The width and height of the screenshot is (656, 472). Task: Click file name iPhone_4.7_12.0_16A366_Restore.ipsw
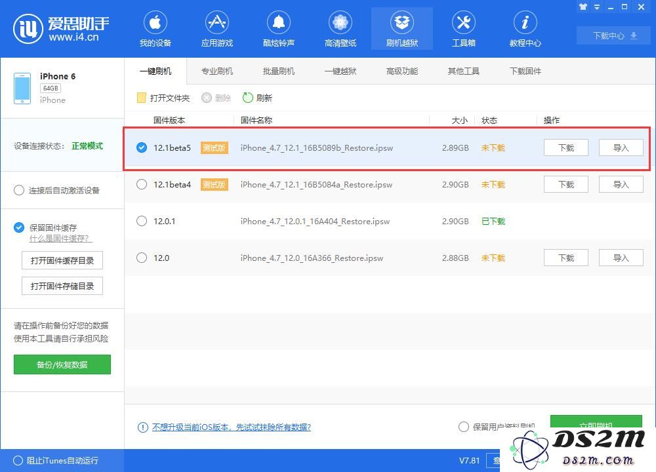click(312, 258)
